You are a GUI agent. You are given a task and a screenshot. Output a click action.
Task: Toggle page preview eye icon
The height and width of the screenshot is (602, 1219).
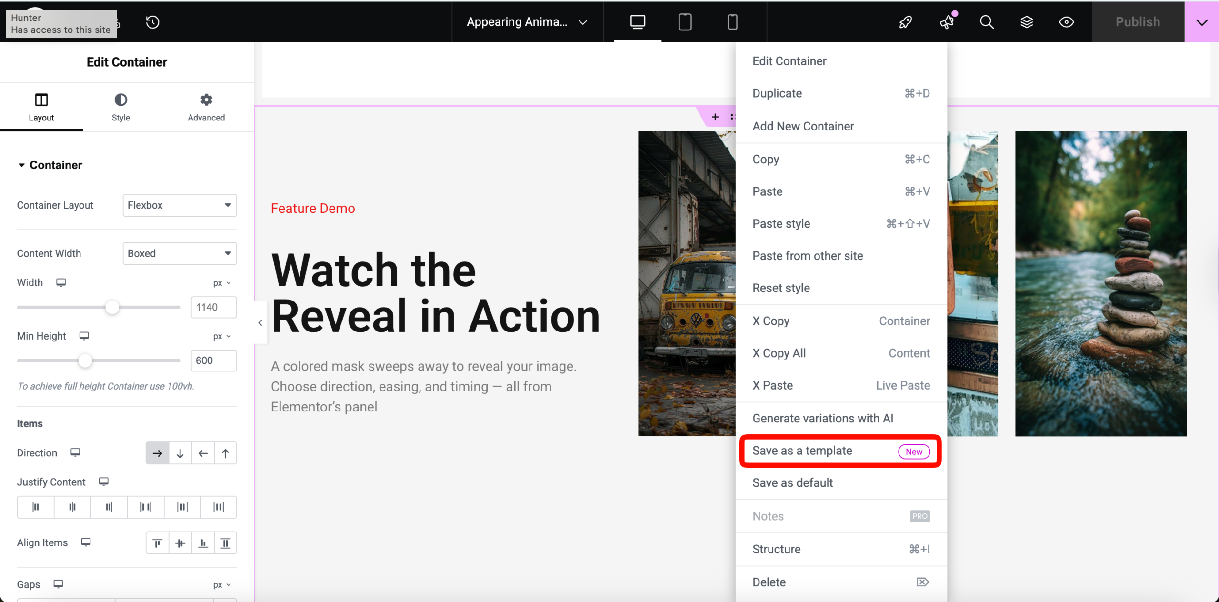[1066, 22]
